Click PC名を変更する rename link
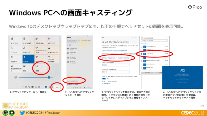Image resolution: width=207 pixels, height=116 pixels. point(106,83)
